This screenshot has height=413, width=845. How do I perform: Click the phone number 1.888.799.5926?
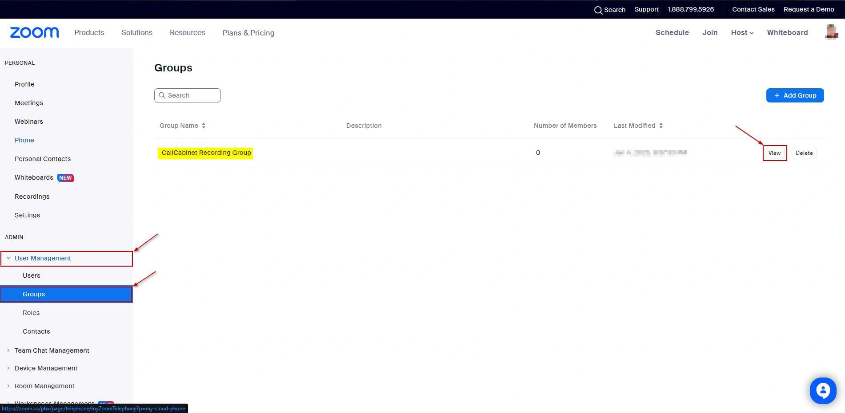[690, 9]
